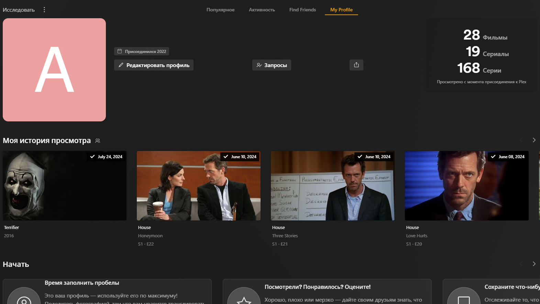Image resolution: width=540 pixels, height=304 pixels.
Task: Click the 168 Серии stat
Action: pos(479,68)
